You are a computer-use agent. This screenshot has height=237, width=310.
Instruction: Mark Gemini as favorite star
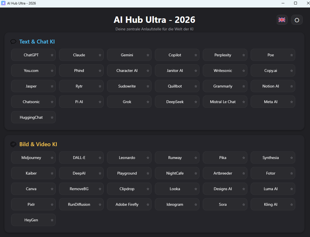148,55
